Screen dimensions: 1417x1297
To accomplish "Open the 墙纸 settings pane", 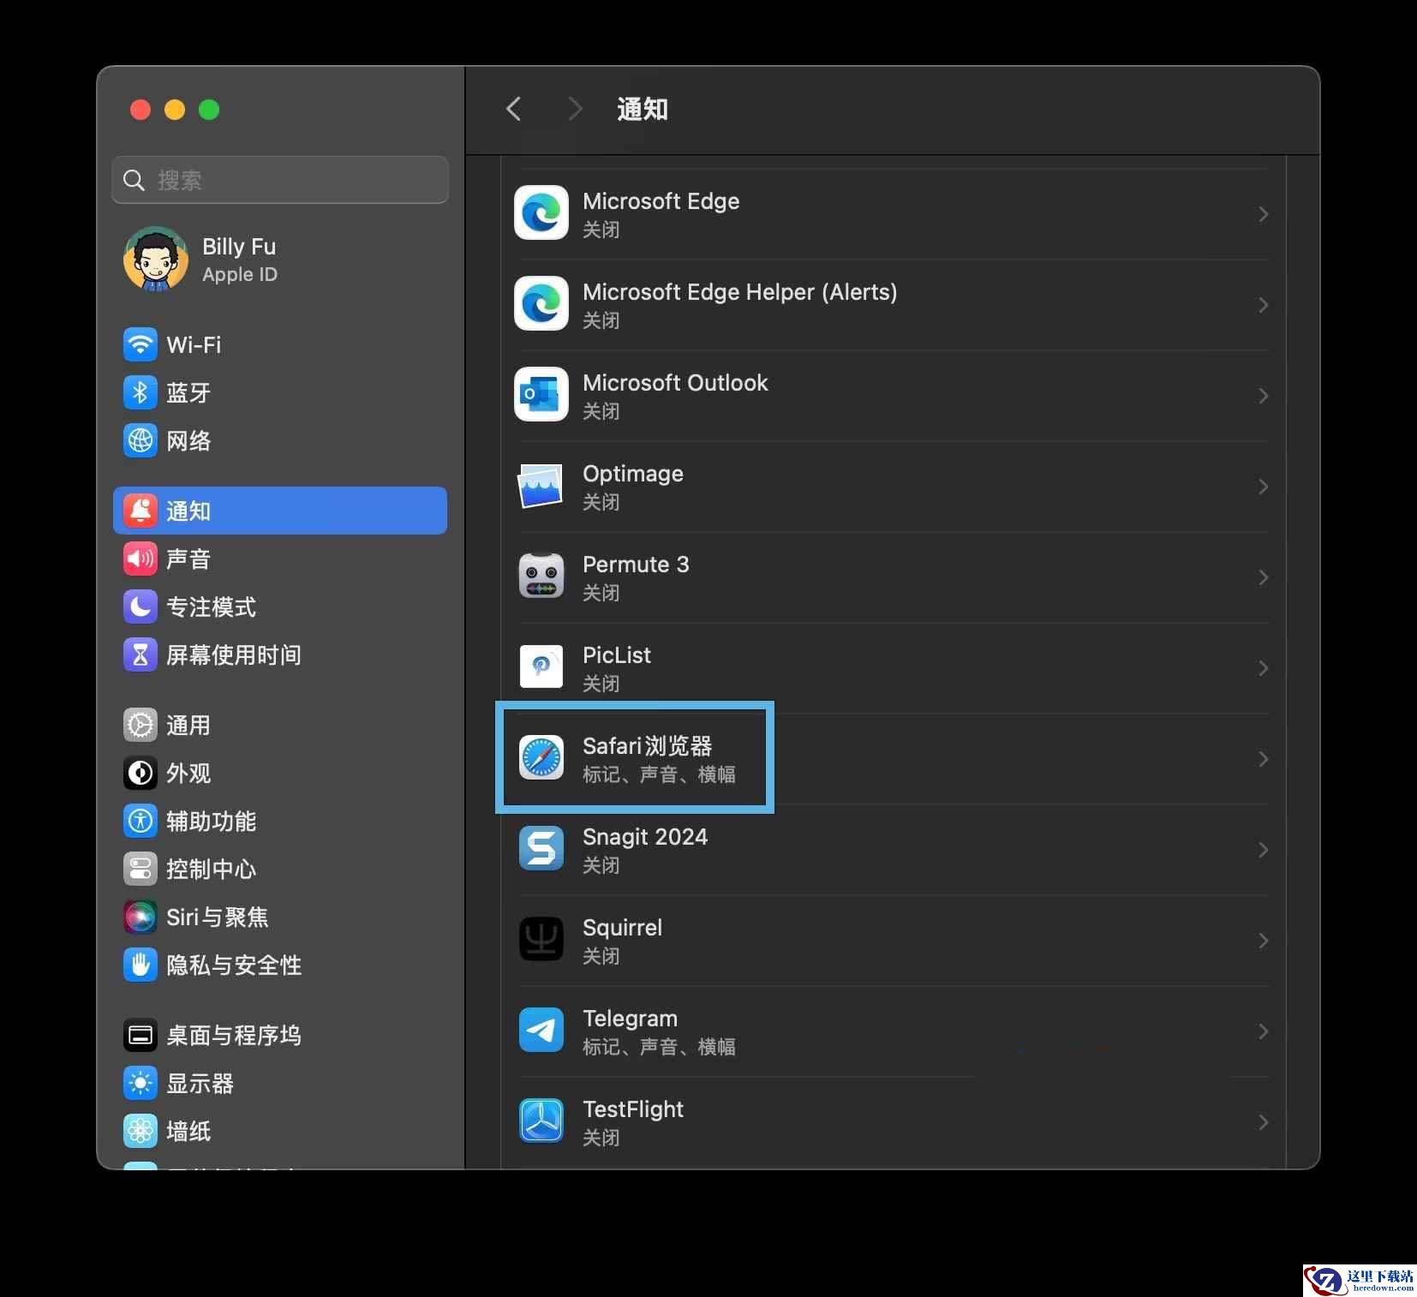I will click(x=280, y=1132).
